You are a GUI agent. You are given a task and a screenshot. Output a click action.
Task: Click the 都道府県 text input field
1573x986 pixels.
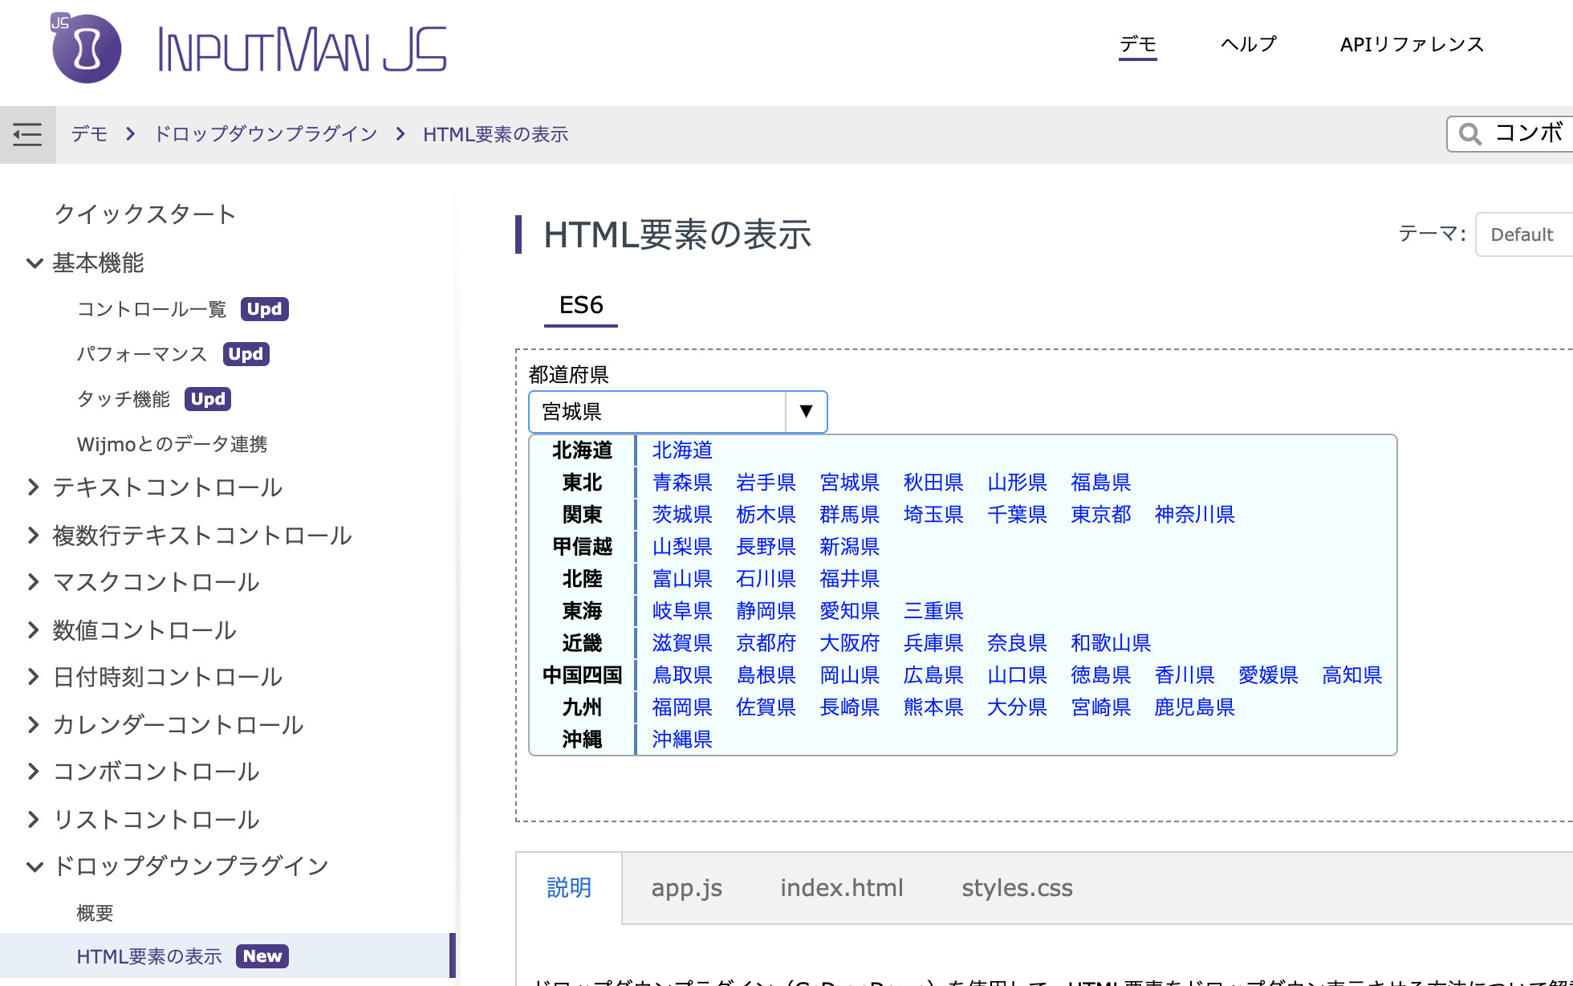point(657,412)
